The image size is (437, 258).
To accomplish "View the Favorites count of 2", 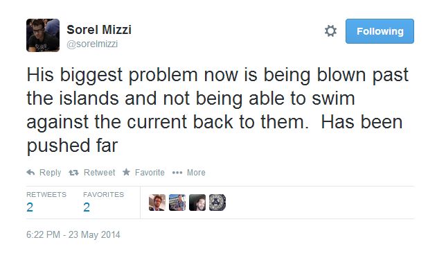I will coord(87,207).
